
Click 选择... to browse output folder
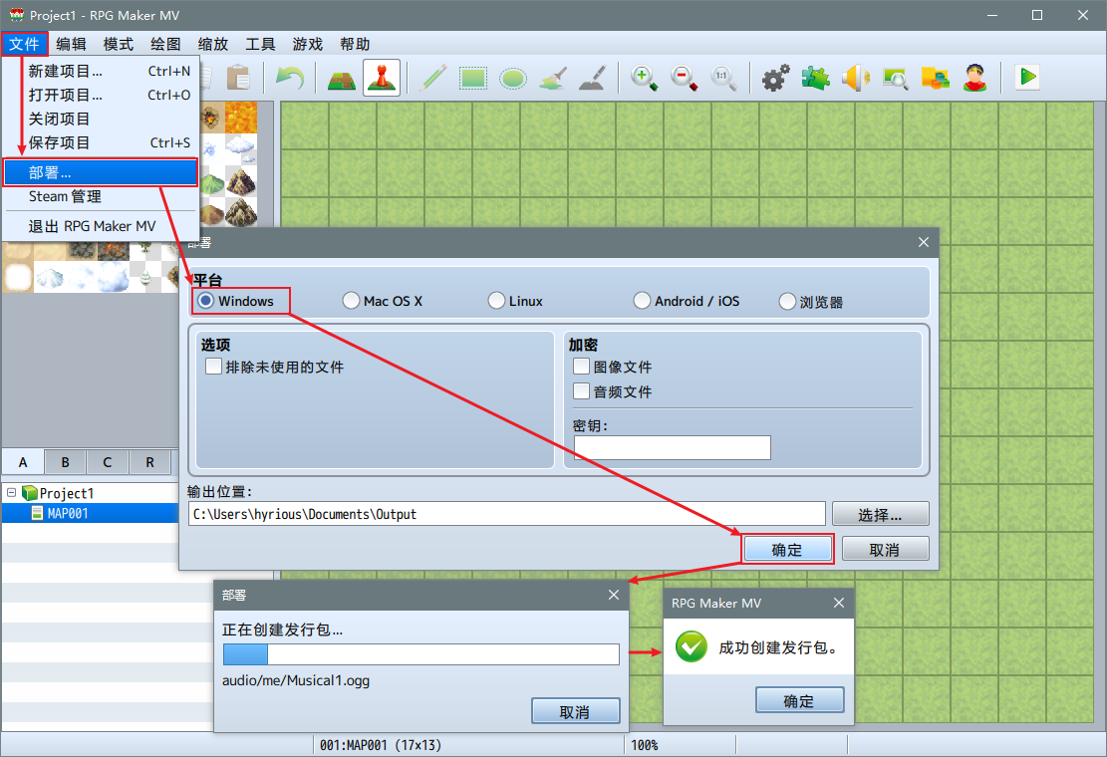pos(881,514)
